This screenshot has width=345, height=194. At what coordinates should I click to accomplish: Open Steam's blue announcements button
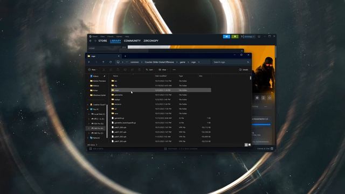tap(226, 37)
